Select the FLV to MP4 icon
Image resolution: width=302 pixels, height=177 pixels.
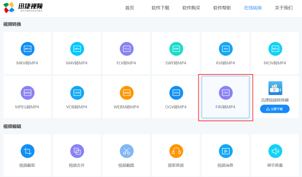click(x=126, y=49)
